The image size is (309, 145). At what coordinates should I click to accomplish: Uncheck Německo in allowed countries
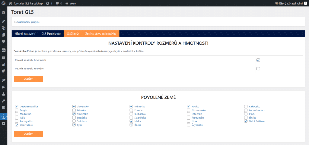(x=132, y=106)
